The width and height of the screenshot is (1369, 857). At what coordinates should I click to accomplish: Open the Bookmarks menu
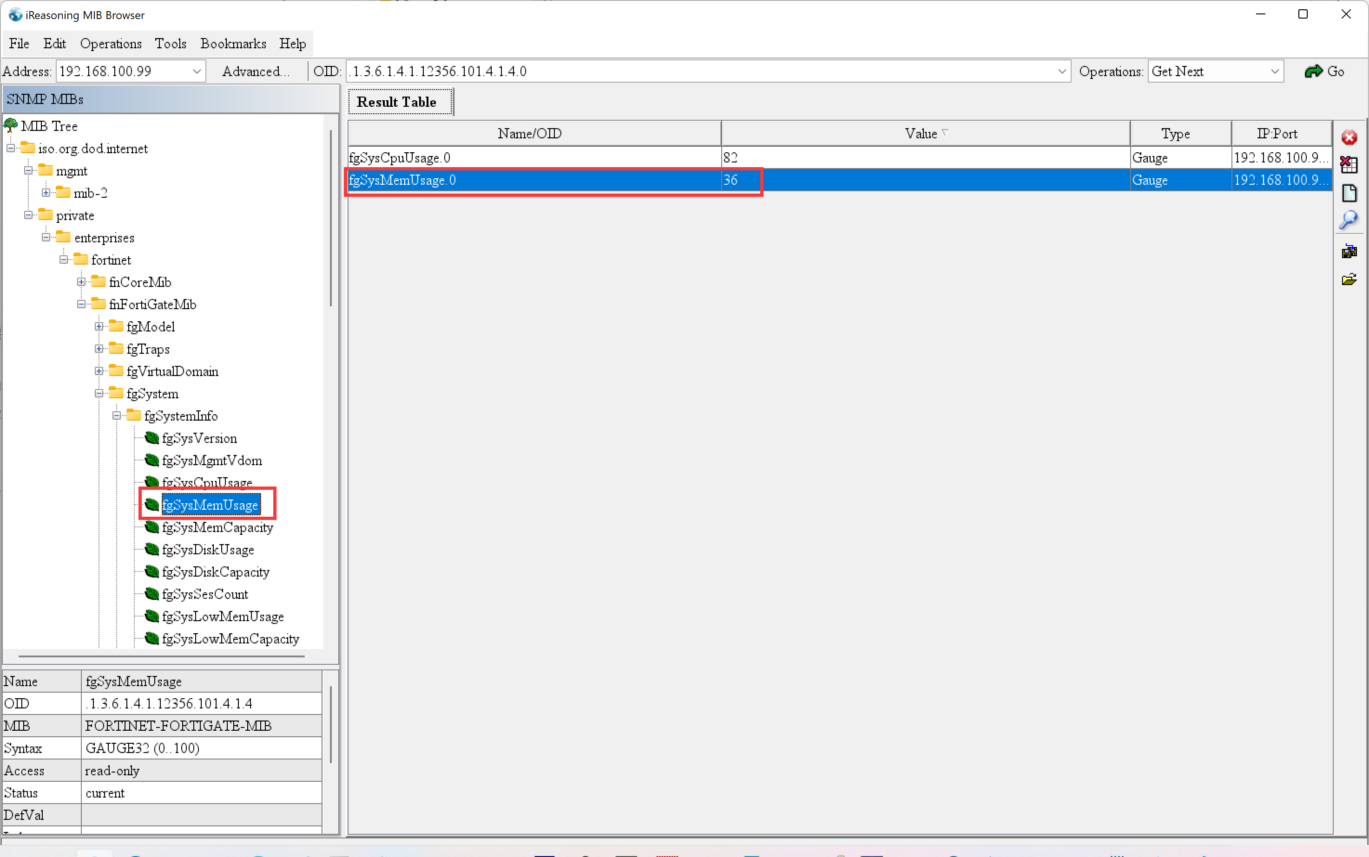[233, 44]
